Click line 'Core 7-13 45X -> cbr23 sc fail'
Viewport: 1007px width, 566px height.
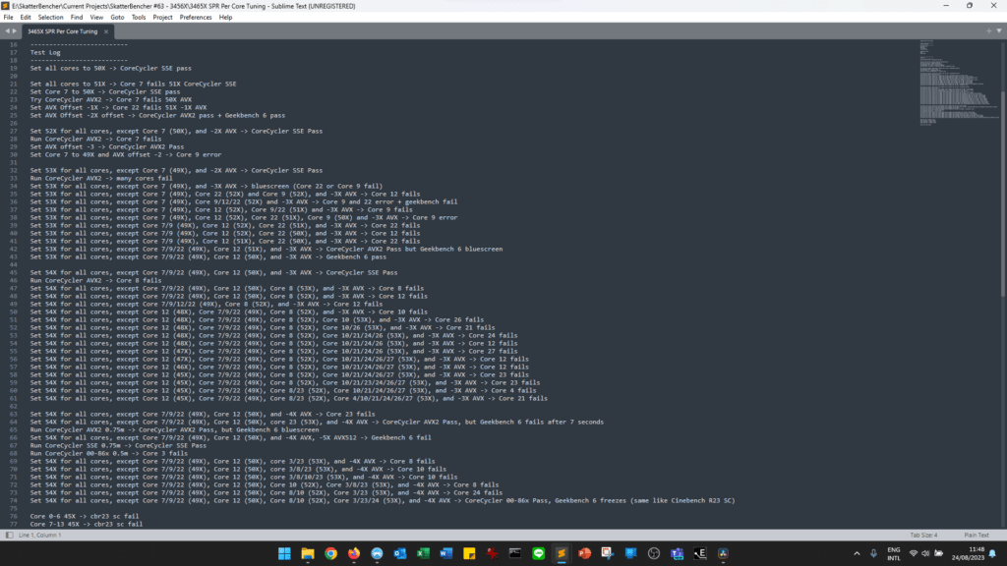pyautogui.click(x=87, y=525)
